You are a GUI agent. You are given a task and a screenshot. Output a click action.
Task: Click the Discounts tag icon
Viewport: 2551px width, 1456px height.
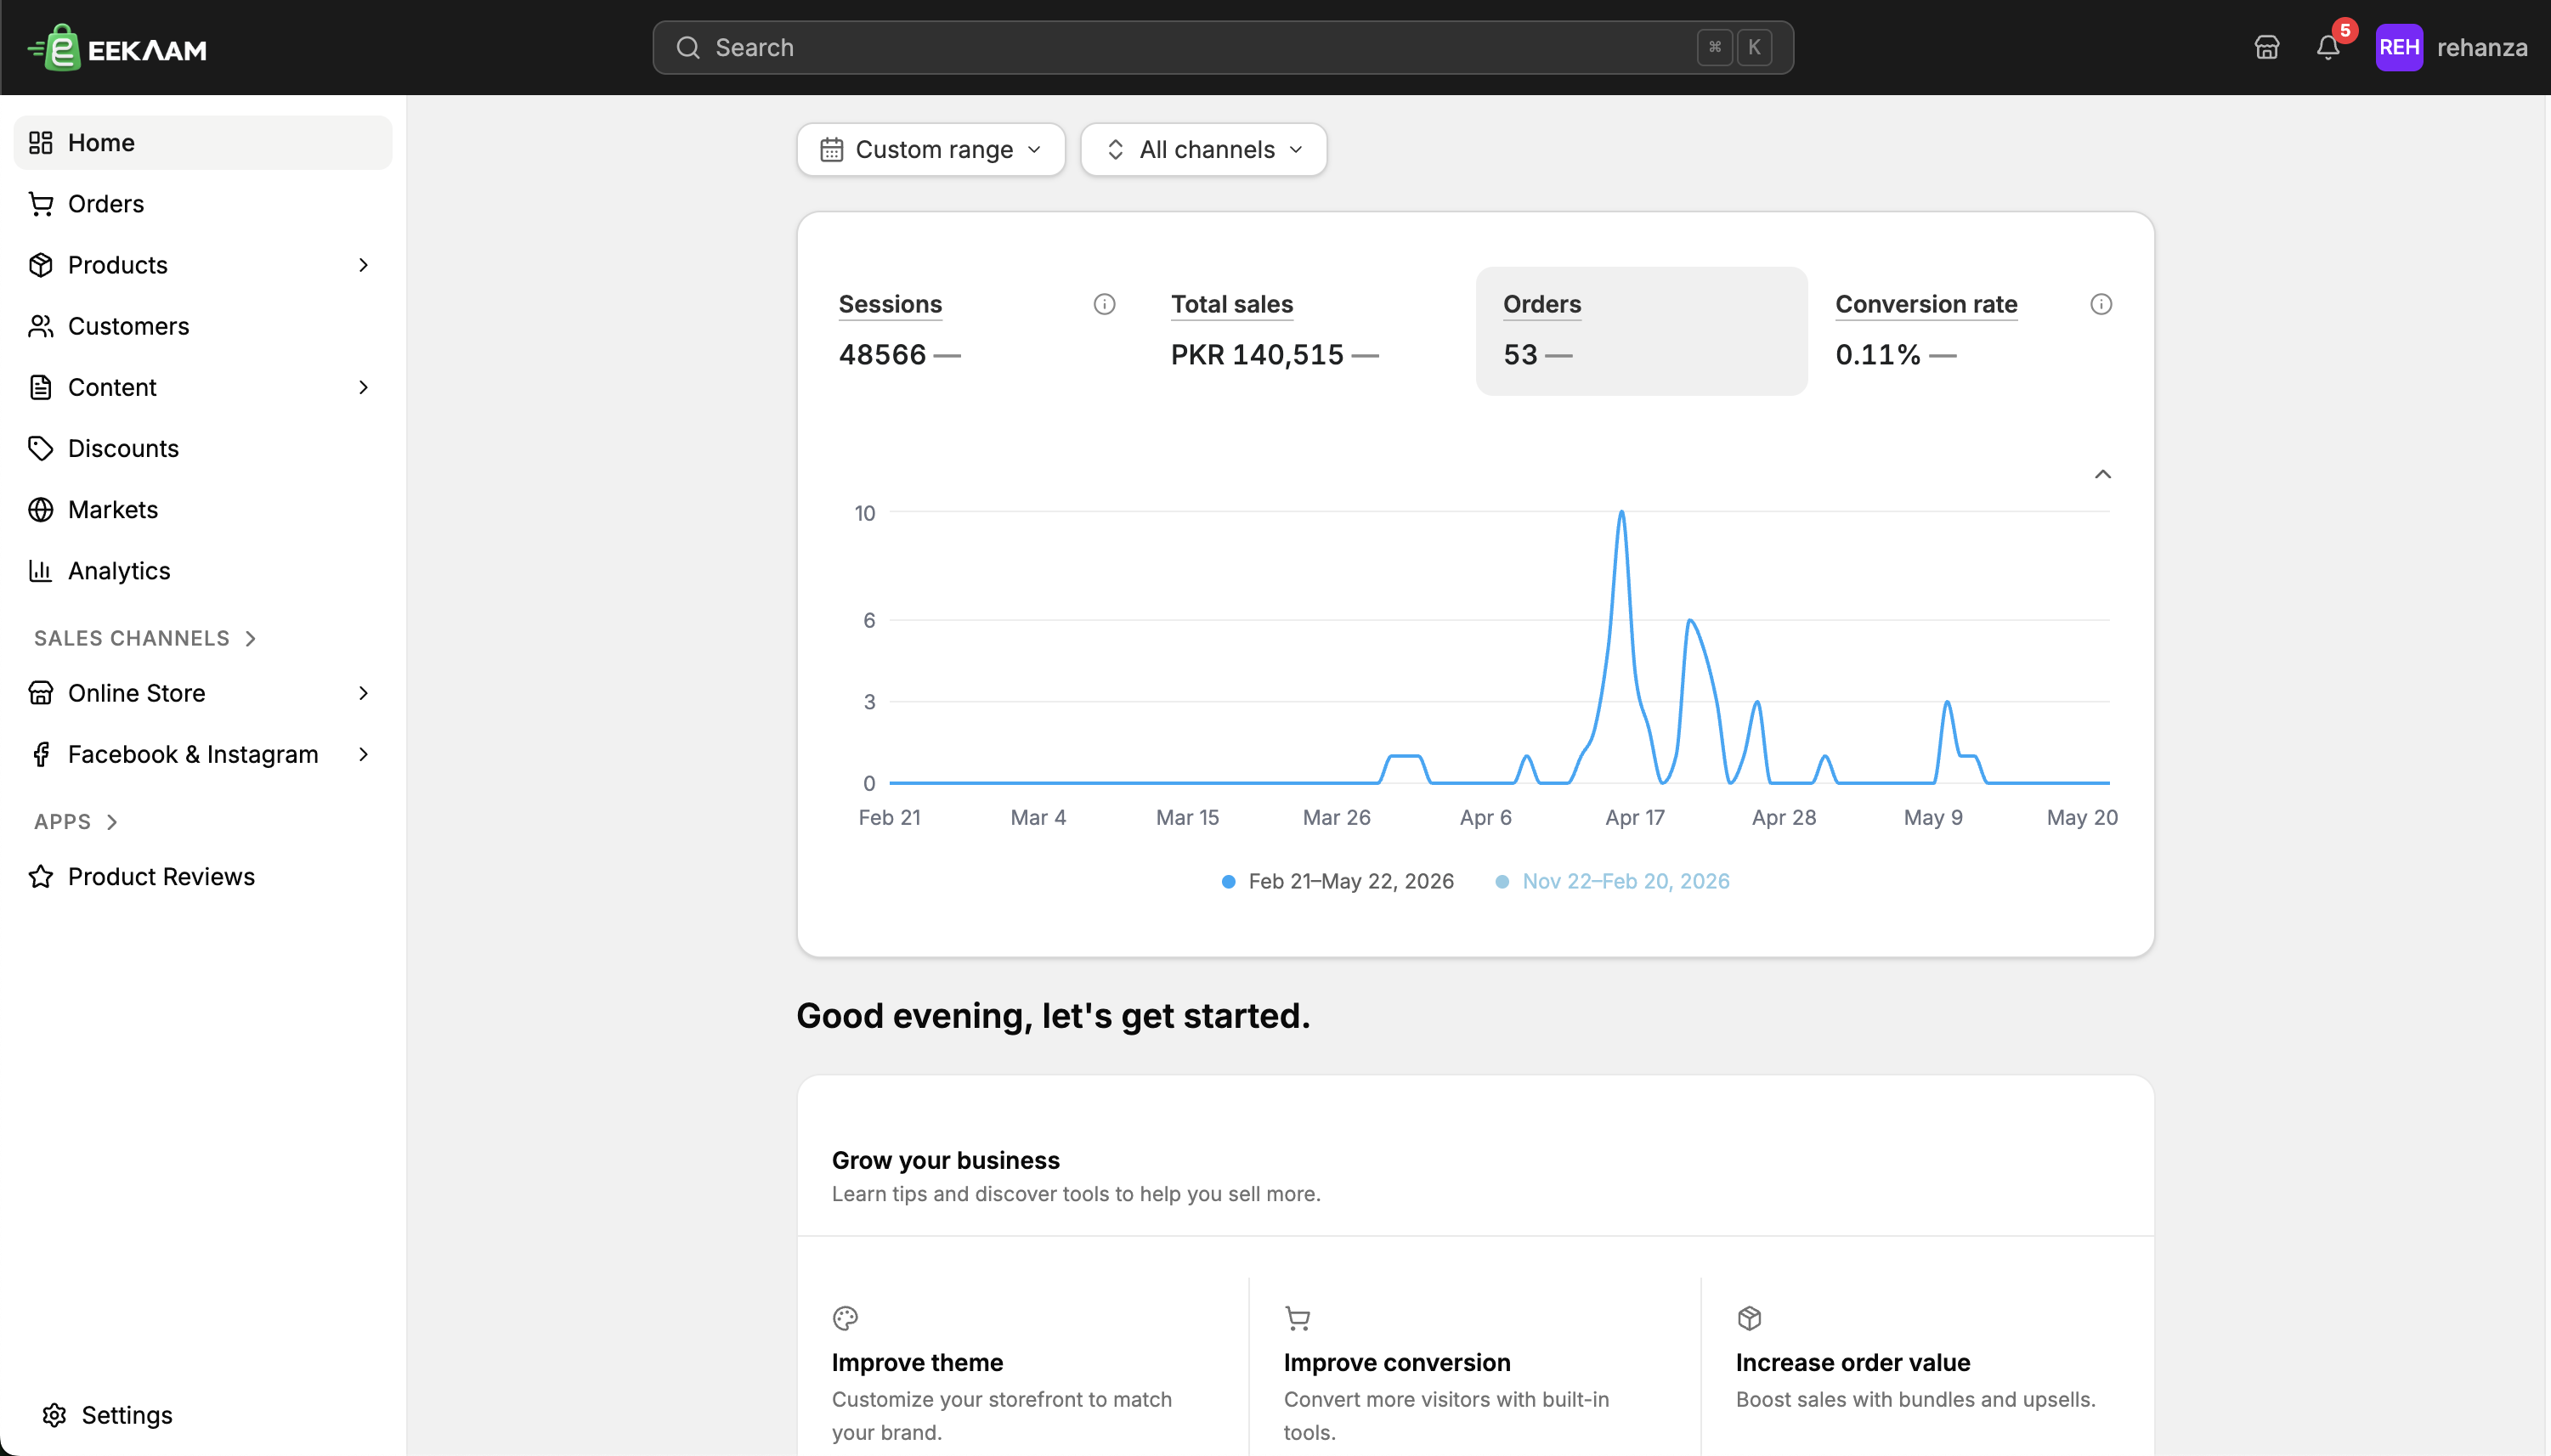41,448
